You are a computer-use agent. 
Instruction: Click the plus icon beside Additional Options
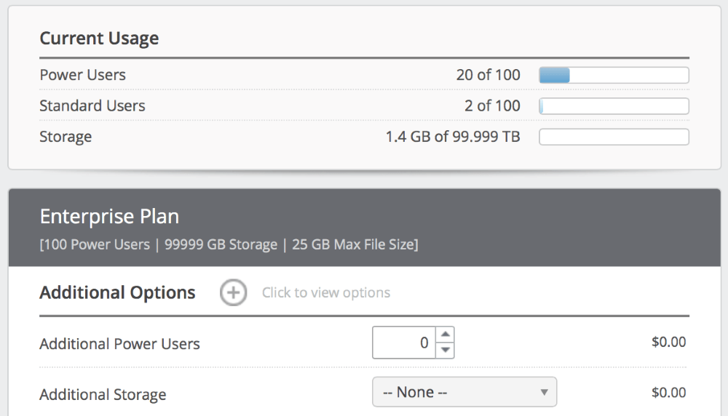[233, 293]
